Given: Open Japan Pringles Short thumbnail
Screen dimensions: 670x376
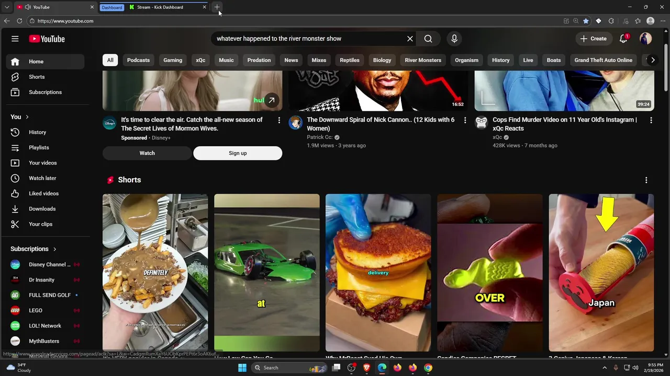Looking at the screenshot, I should point(601,273).
